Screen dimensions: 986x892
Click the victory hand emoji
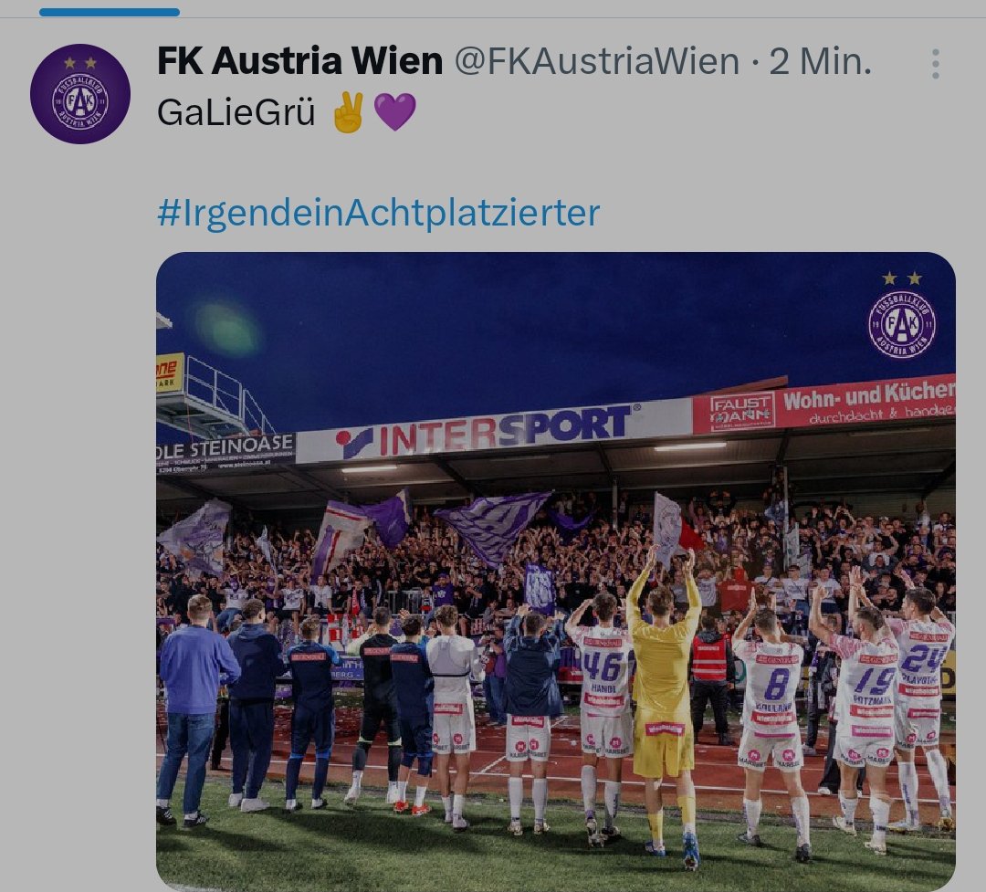coord(349,113)
